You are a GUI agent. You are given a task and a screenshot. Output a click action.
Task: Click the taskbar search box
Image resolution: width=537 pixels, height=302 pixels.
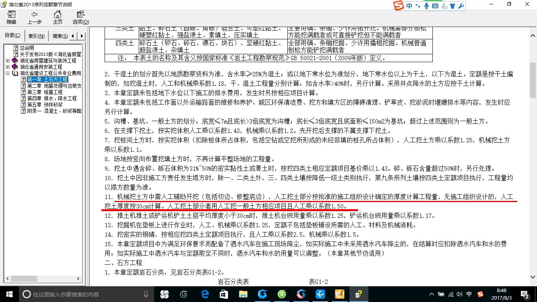tap(86, 294)
